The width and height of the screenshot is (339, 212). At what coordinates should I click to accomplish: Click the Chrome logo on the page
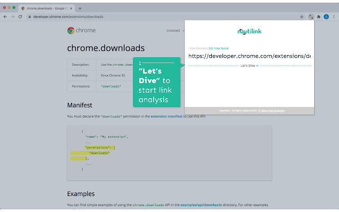tap(81, 30)
